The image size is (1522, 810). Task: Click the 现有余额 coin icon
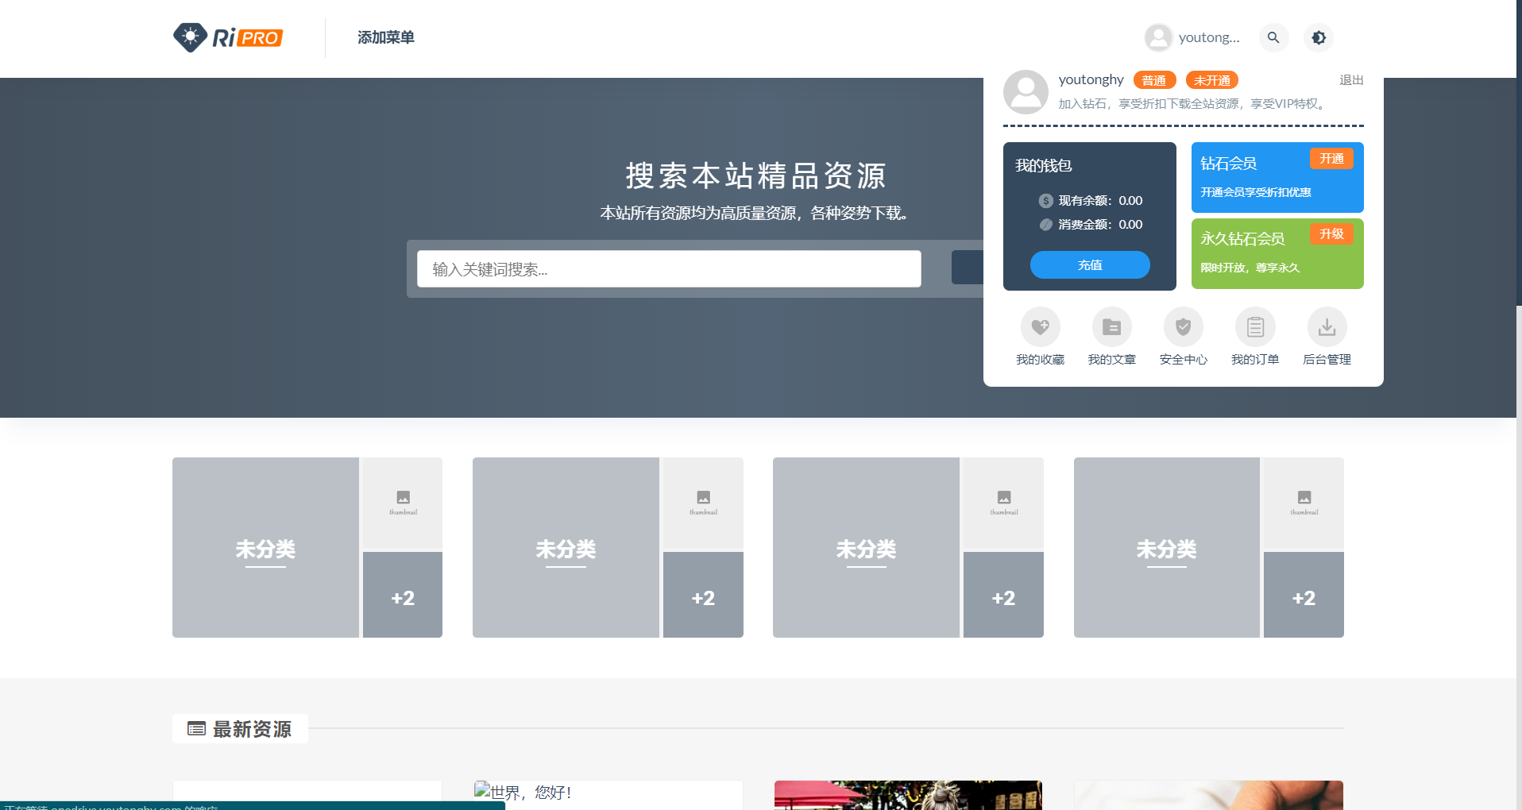click(x=1046, y=201)
